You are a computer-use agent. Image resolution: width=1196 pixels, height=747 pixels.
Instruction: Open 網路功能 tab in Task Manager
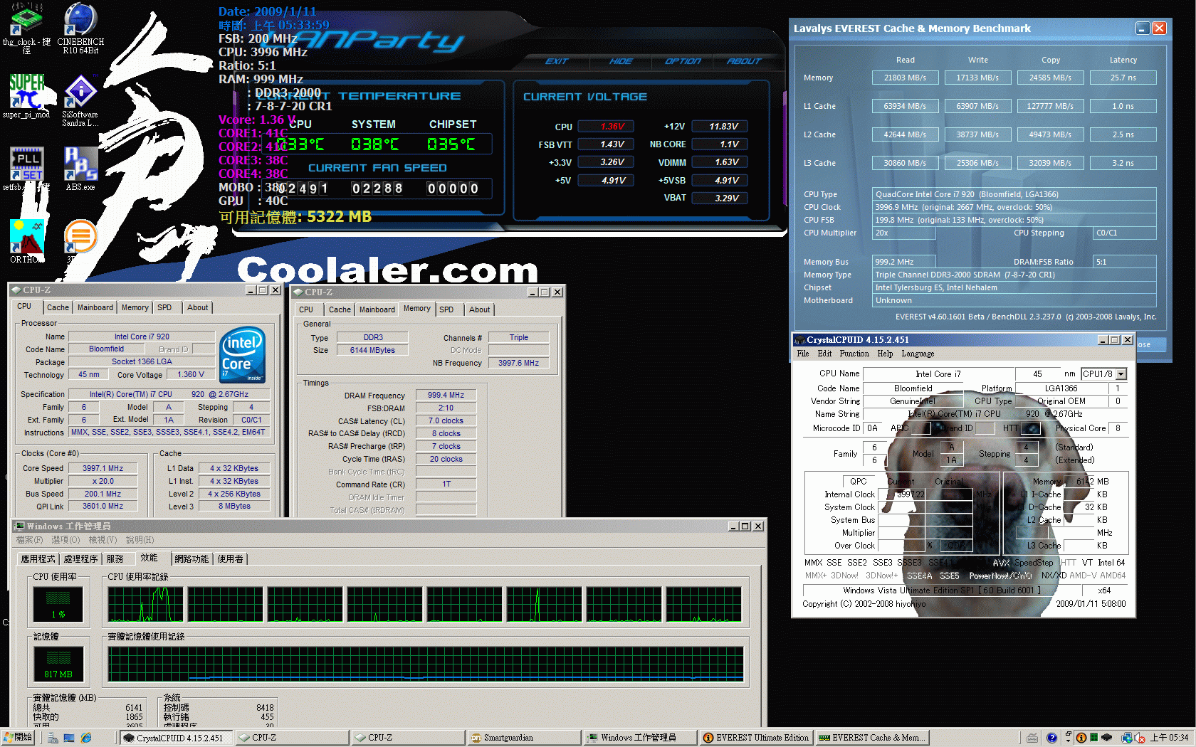[x=192, y=559]
